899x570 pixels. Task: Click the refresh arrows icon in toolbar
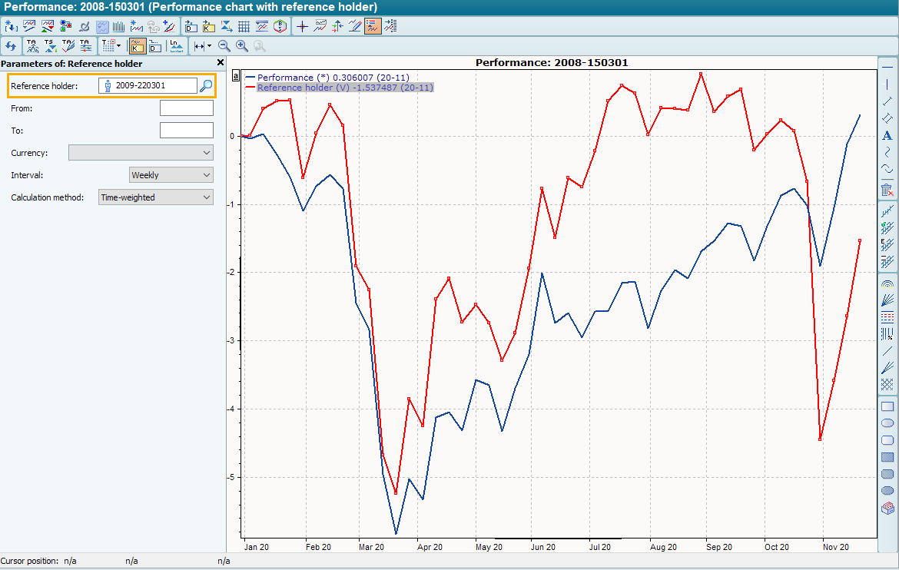point(11,46)
